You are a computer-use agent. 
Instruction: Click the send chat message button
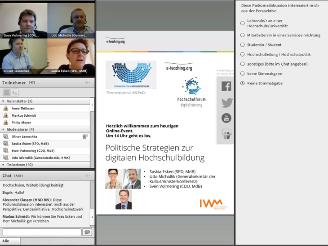(x=87, y=232)
